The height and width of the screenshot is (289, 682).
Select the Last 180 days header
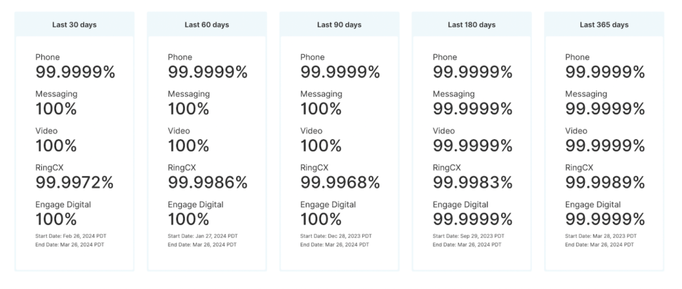click(x=472, y=25)
